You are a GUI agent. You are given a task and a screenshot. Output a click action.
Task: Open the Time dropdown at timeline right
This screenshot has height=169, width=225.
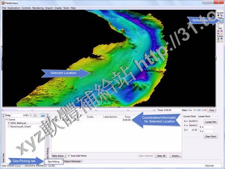point(212,110)
